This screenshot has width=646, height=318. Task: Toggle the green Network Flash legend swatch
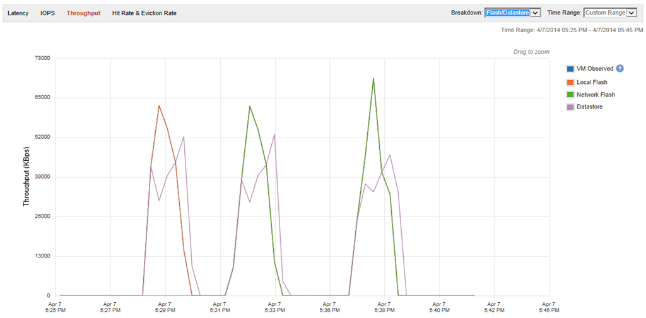(570, 95)
